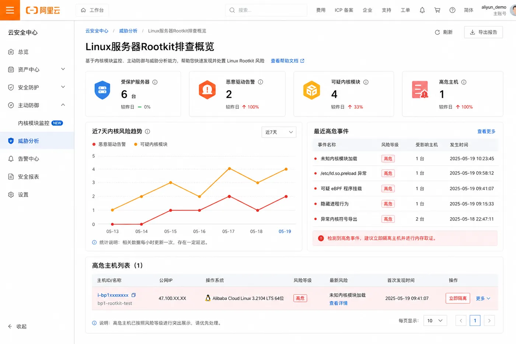The width and height of the screenshot is (516, 344).
Task: Open the hamburger main menu
Action: click(x=10, y=10)
